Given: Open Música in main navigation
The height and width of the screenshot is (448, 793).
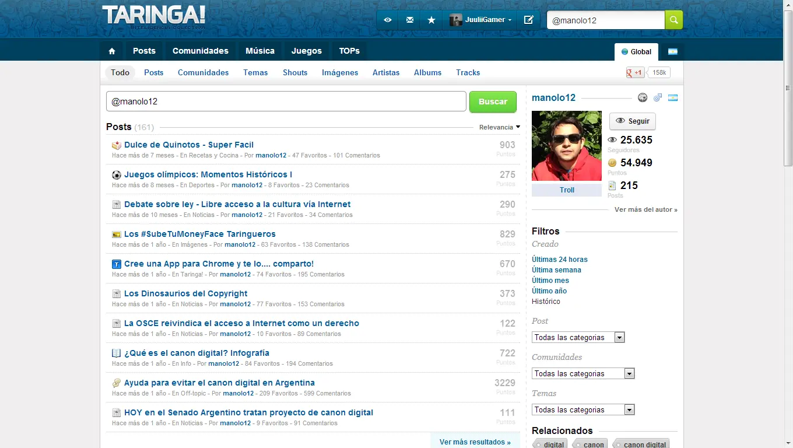Looking at the screenshot, I should (260, 51).
